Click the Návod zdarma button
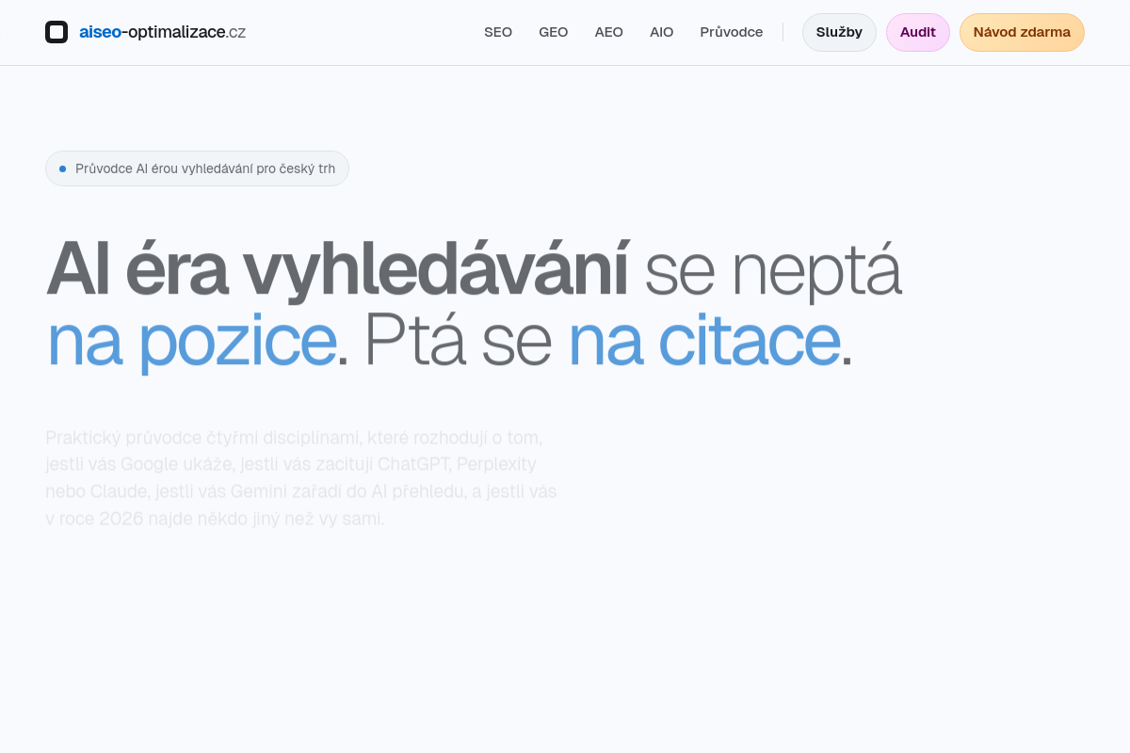This screenshot has height=753, width=1130. [1022, 32]
